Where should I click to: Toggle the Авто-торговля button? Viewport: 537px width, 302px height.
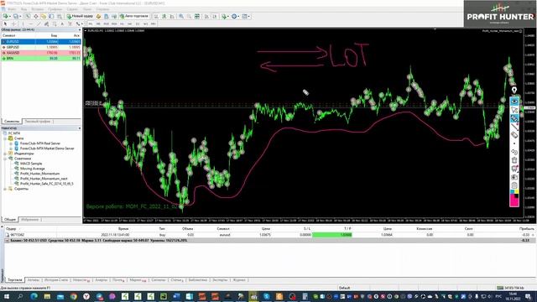coord(134,16)
